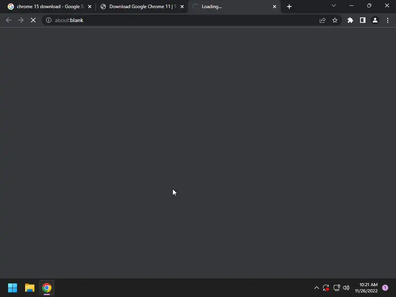Viewport: 396px width, 297px height.
Task: Show hidden system tray icons
Action: (x=316, y=288)
